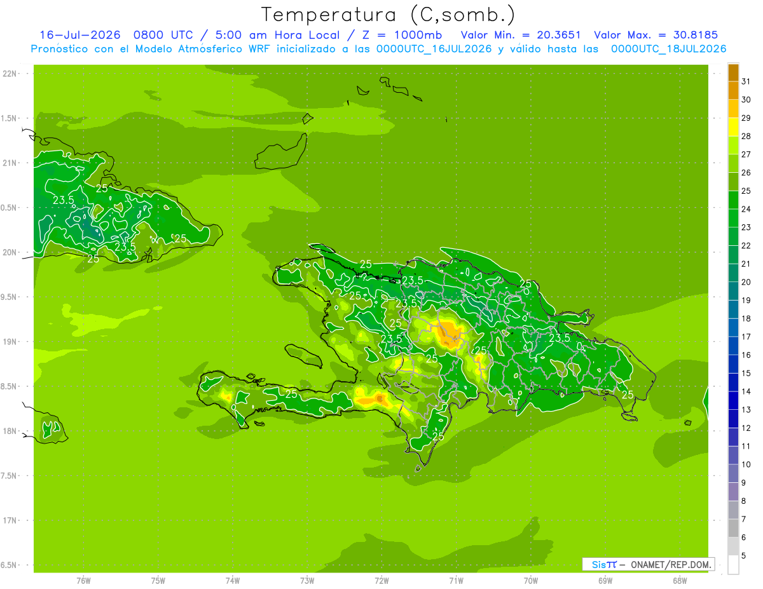Click the 22N latitude axis label
The image size is (763, 589).
[x=11, y=74]
